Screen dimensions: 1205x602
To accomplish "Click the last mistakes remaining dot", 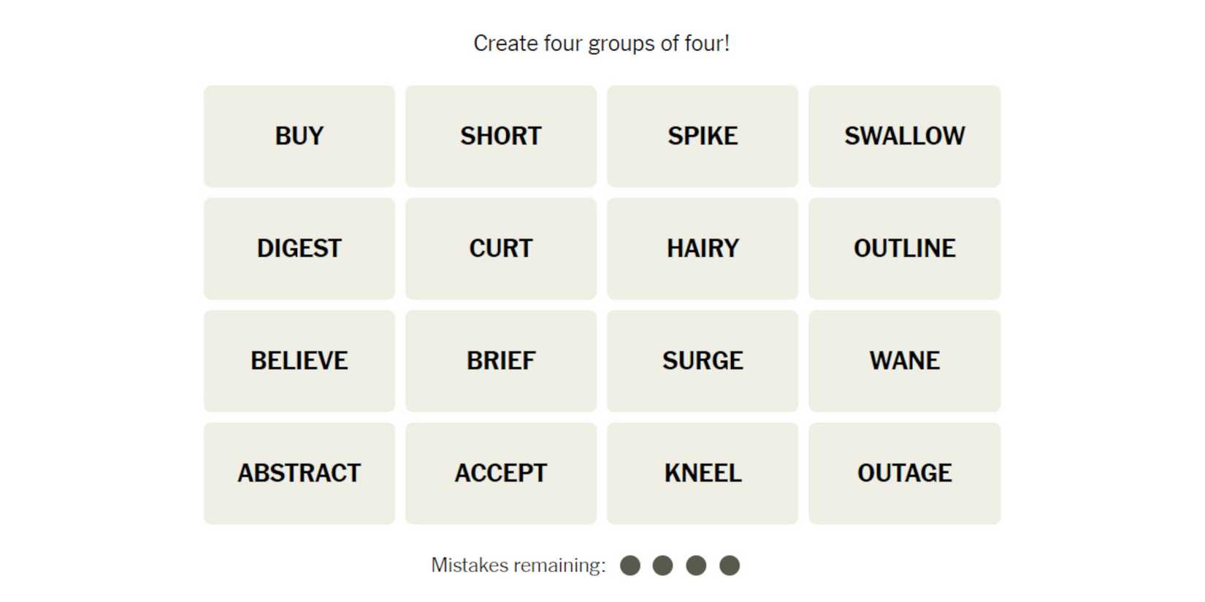I will coord(730,566).
